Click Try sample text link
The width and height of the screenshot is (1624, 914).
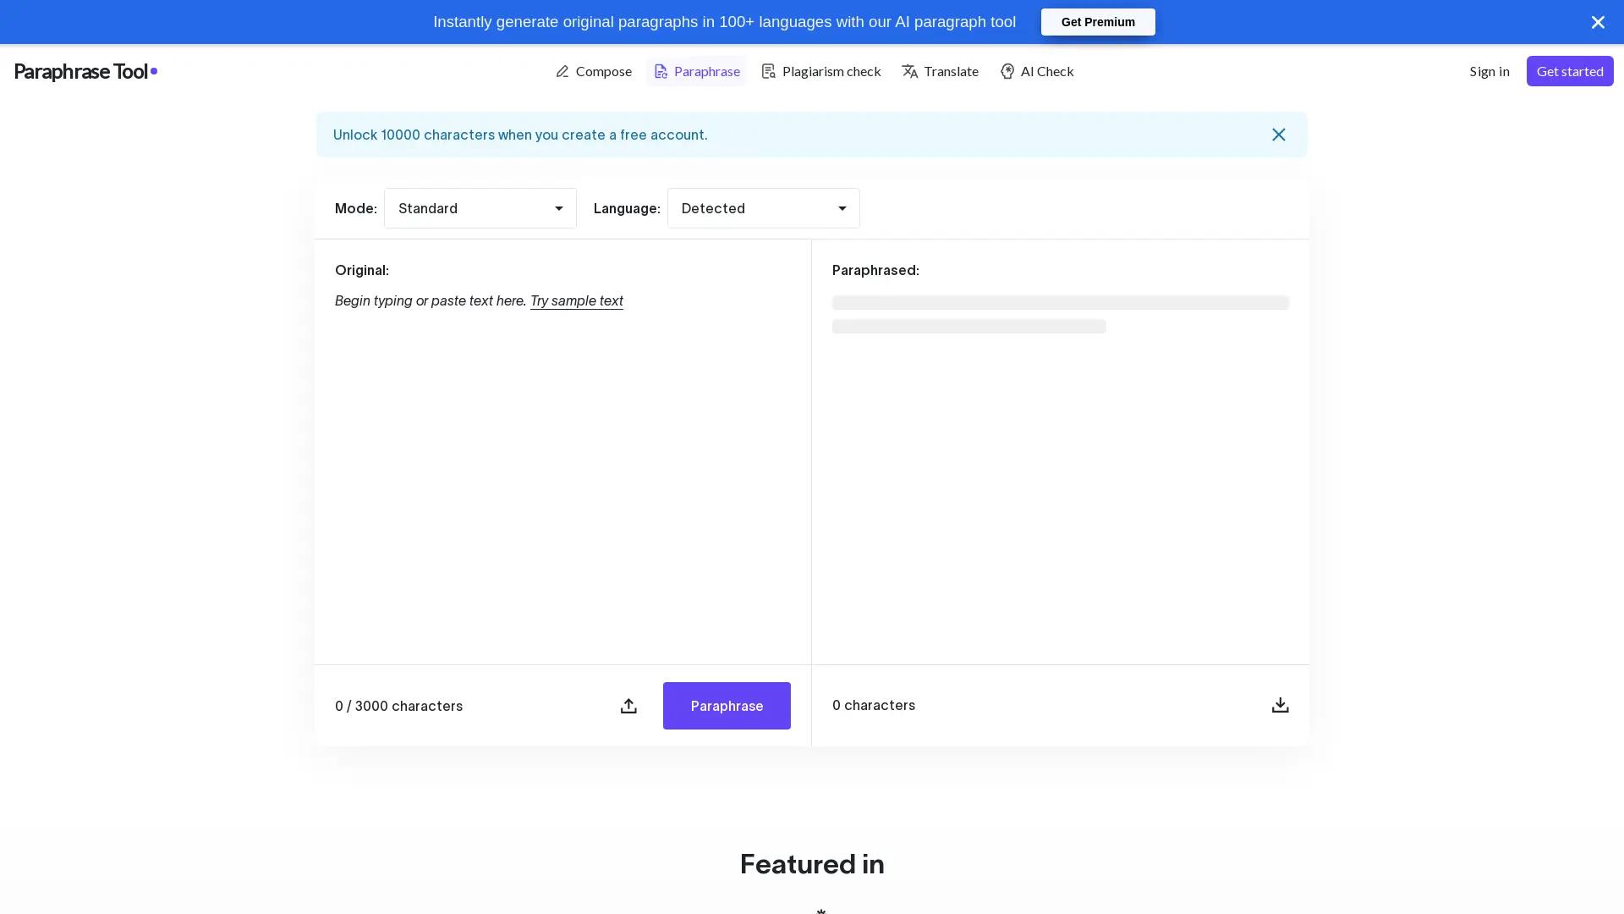[576, 301]
